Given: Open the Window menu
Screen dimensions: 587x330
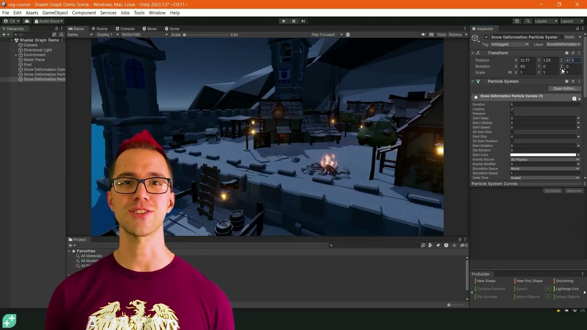Looking at the screenshot, I should pyautogui.click(x=157, y=13).
